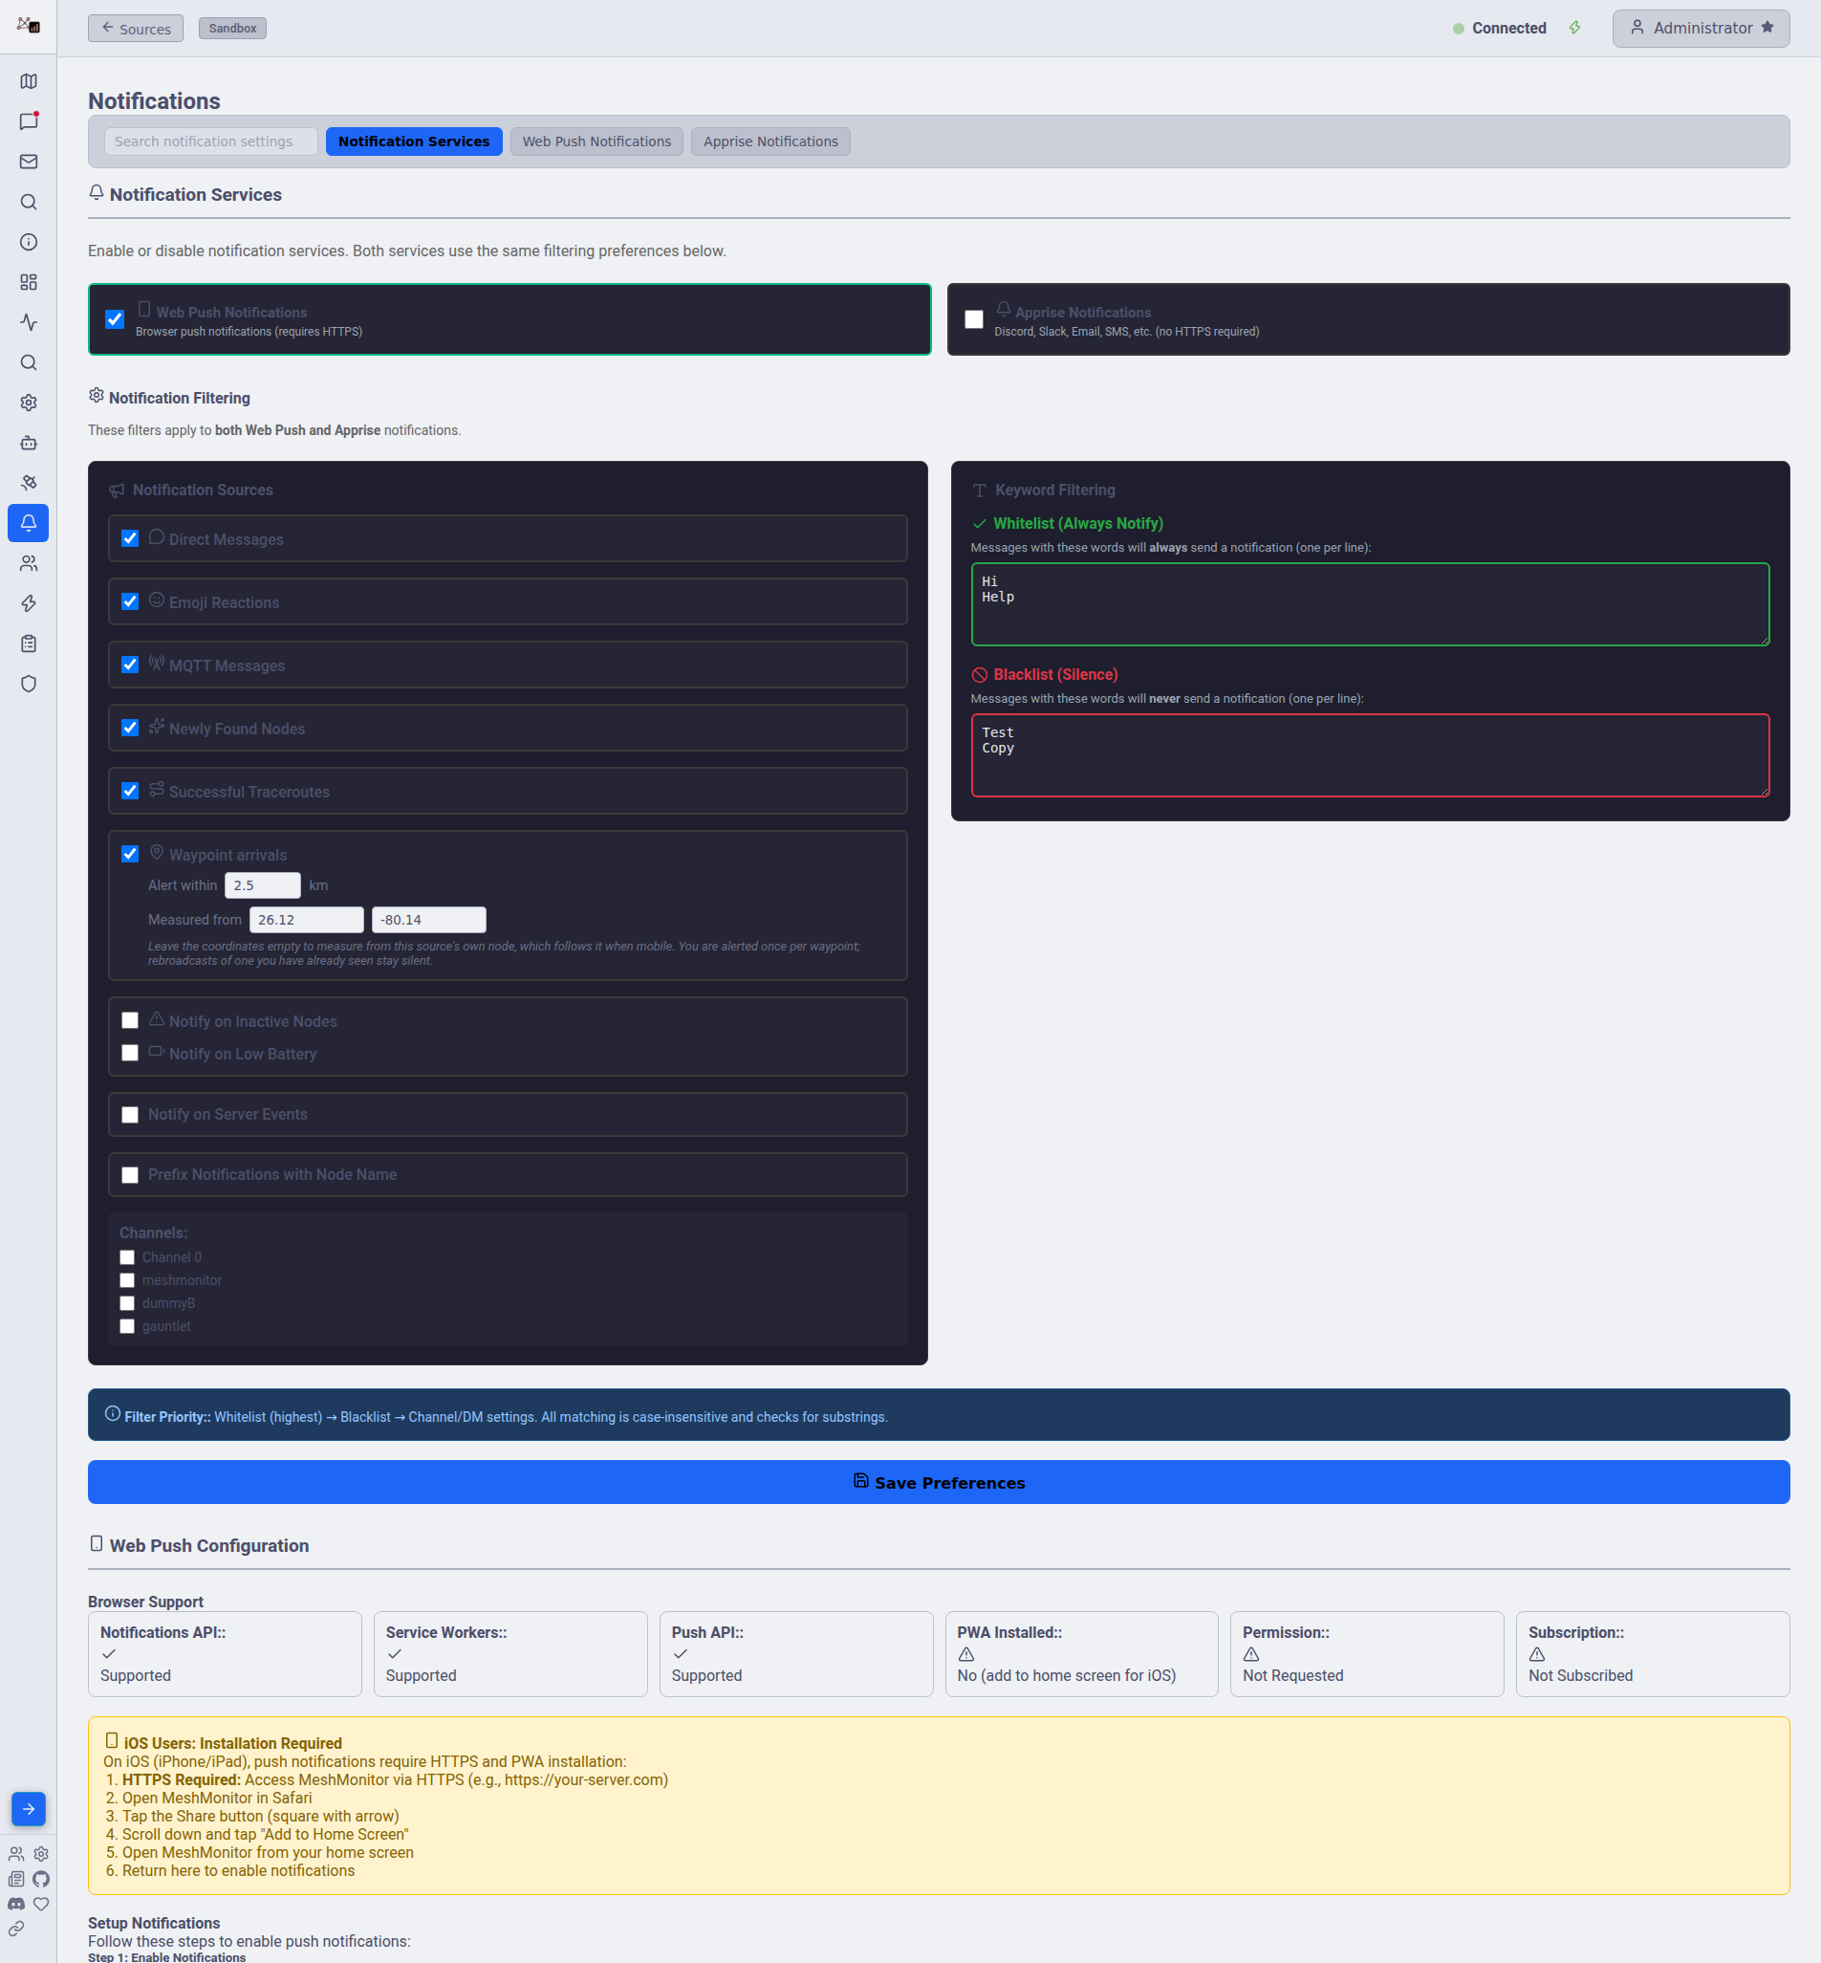Click the info circle icon in the sidebar
Screen dimensions: 1821x1963
pos(29,243)
